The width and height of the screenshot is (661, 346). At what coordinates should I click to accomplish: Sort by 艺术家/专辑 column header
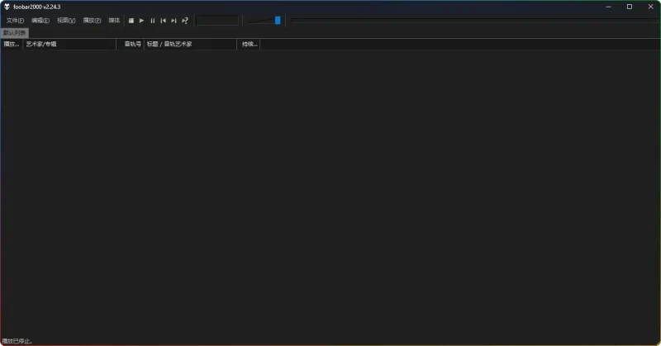coord(69,44)
